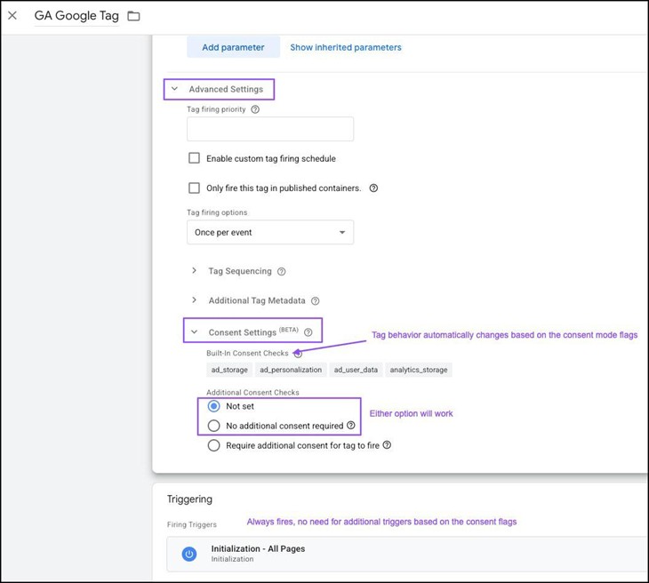The image size is (649, 583).
Task: Select No additional consent required
Action: coord(213,426)
